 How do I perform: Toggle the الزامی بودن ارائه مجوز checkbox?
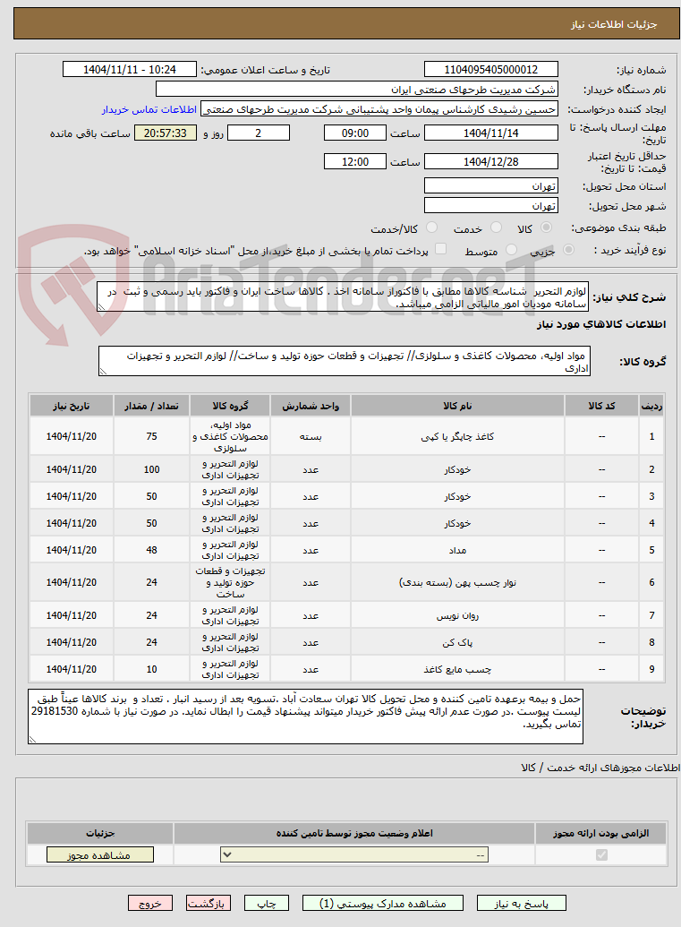[x=601, y=854]
